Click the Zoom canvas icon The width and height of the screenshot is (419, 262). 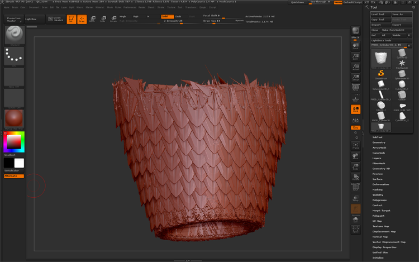(x=355, y=56)
